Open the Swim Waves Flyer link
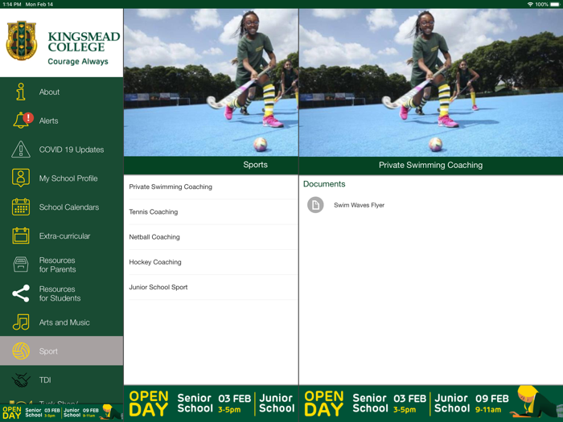The height and width of the screenshot is (422, 563). pos(359,205)
